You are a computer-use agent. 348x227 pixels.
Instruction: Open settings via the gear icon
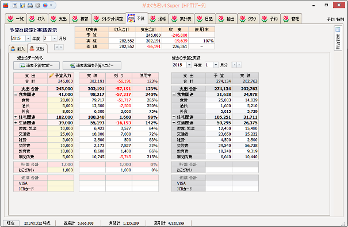point(37,5)
